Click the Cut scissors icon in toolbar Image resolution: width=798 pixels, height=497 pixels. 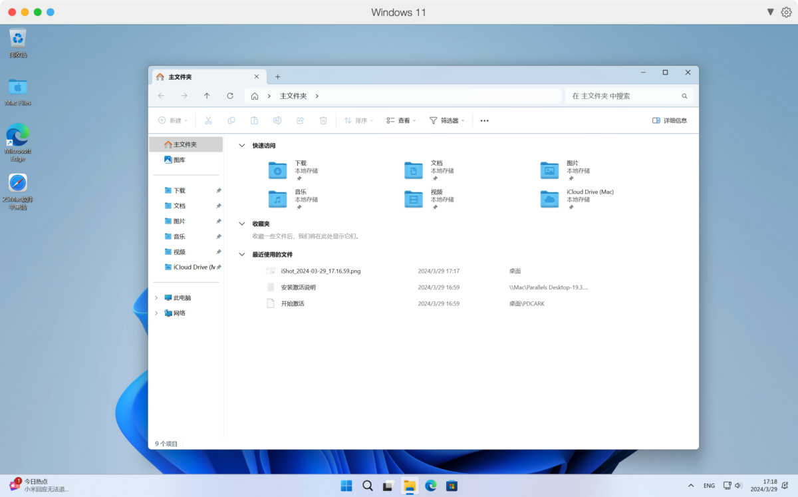[x=208, y=120]
